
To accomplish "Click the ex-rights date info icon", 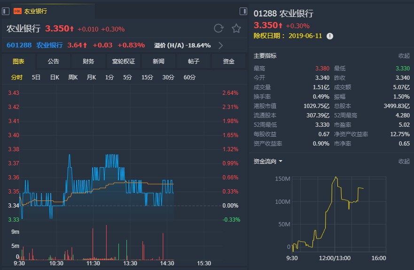I will [330, 36].
